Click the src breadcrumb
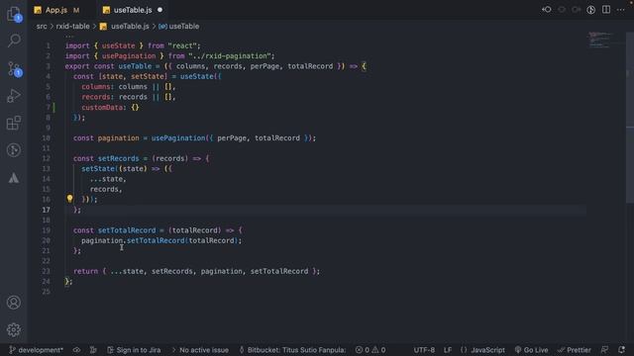 pos(42,27)
